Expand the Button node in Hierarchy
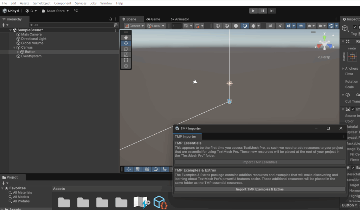Viewport: 360px width, 210px height. pos(18,52)
